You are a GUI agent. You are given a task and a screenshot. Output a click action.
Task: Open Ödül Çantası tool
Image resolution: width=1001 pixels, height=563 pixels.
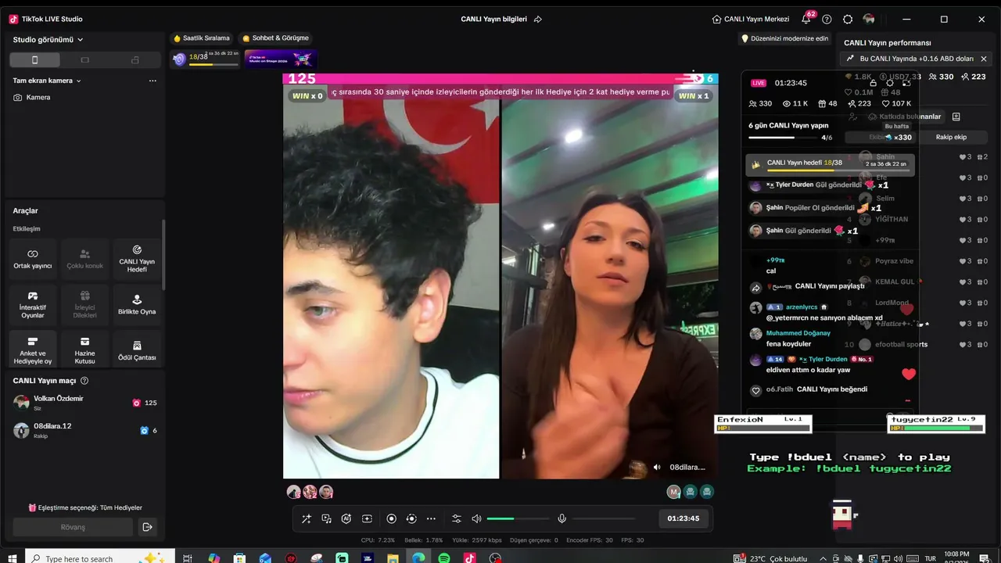coord(137,350)
